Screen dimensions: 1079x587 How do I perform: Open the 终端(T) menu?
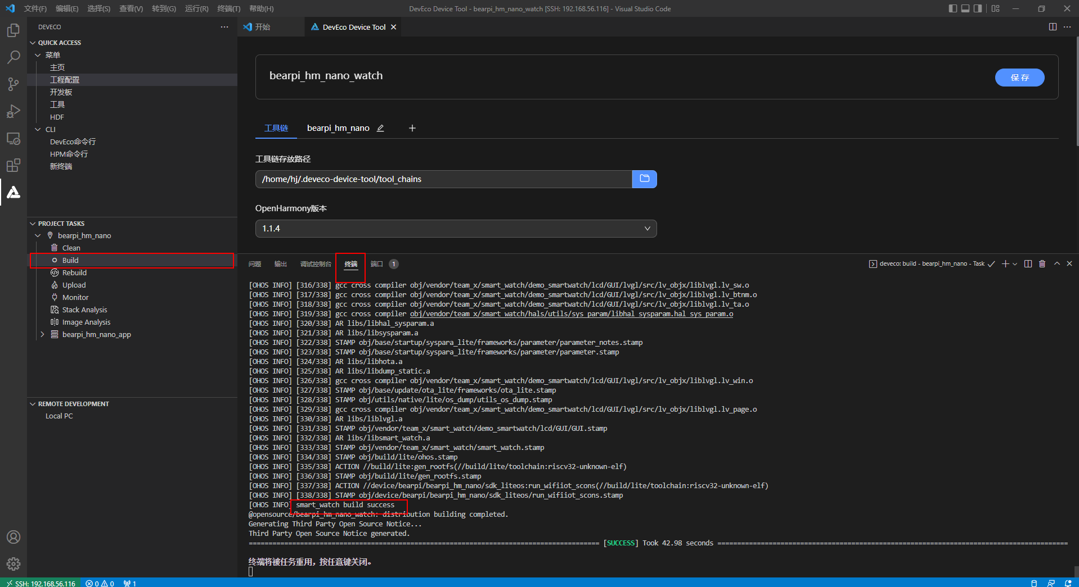pyautogui.click(x=228, y=8)
